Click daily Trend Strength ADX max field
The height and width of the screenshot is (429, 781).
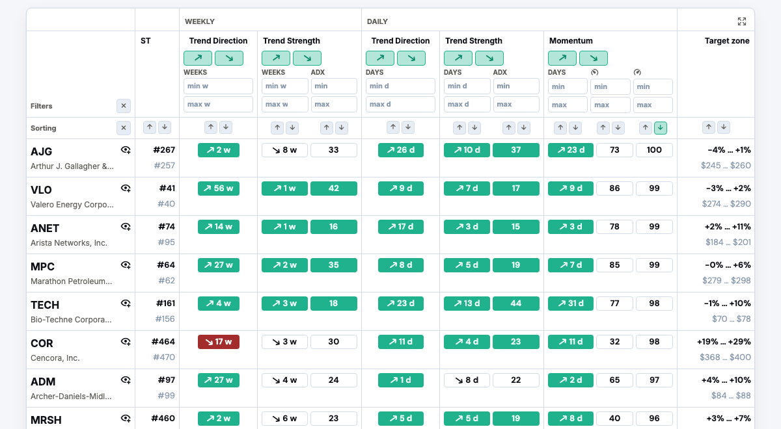[516, 104]
